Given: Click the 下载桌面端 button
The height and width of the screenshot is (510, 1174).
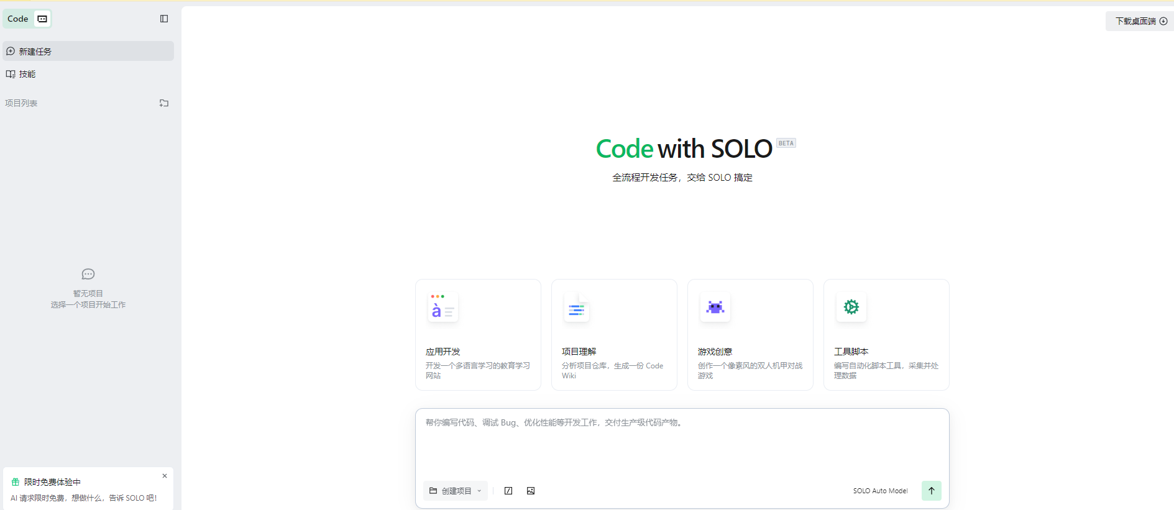Looking at the screenshot, I should coord(1140,21).
